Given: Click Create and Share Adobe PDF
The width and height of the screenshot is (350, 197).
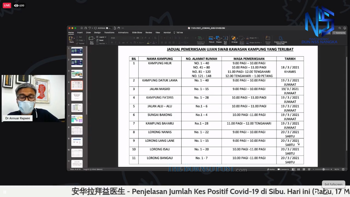Looking at the screenshot, I should [281, 40].
